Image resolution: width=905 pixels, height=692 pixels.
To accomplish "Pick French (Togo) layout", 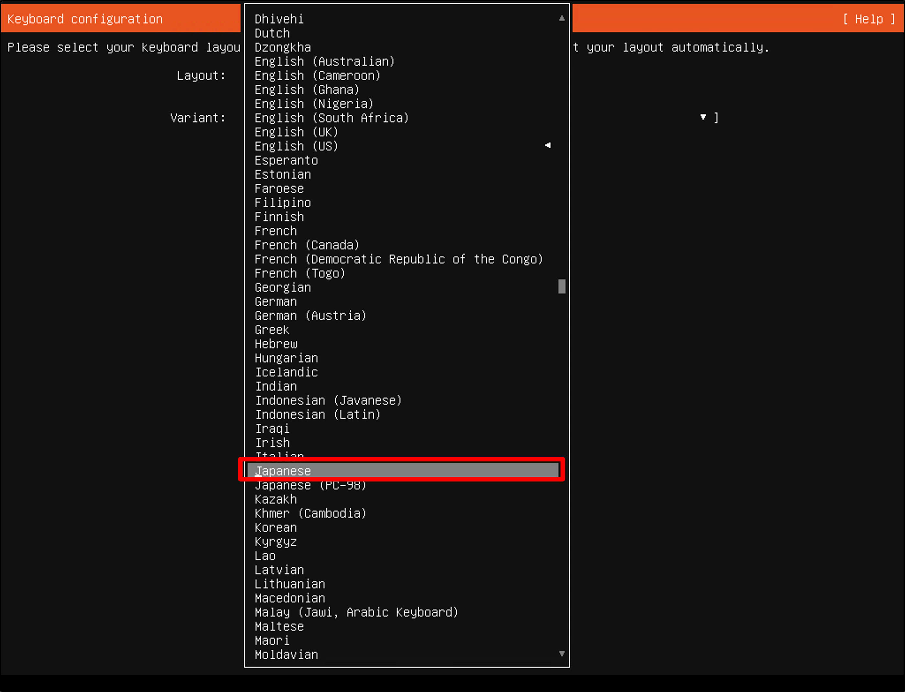I will point(300,273).
